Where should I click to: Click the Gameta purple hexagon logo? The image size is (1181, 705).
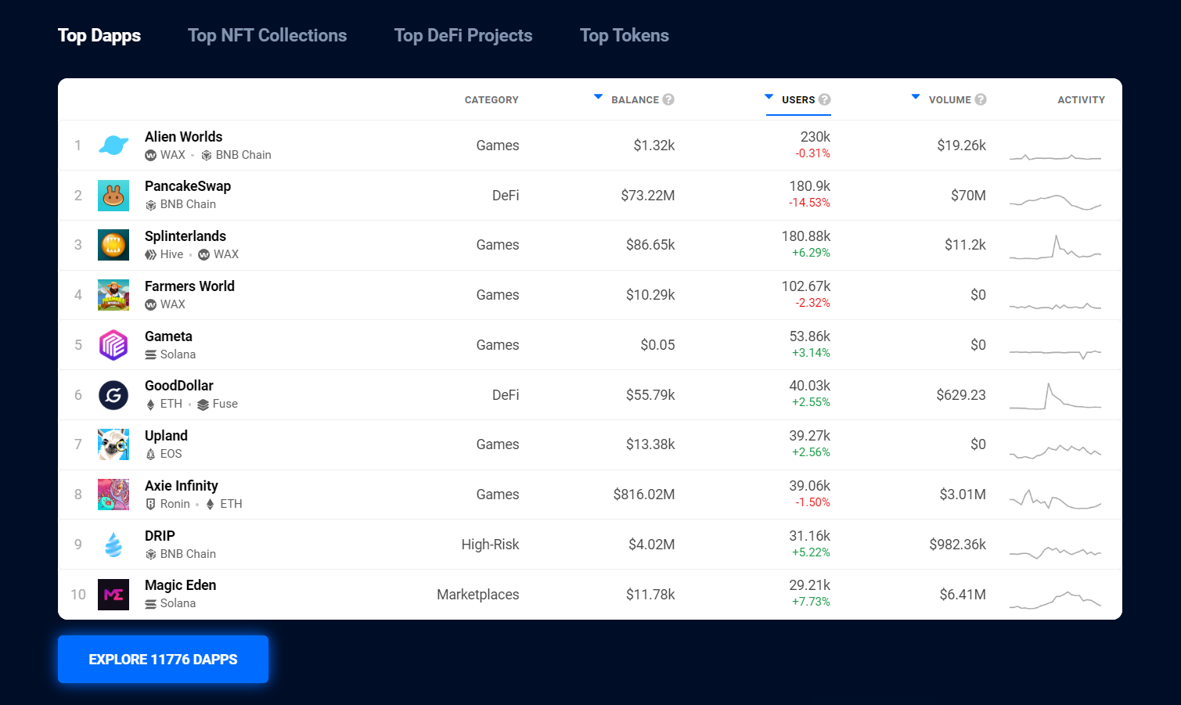coord(113,345)
